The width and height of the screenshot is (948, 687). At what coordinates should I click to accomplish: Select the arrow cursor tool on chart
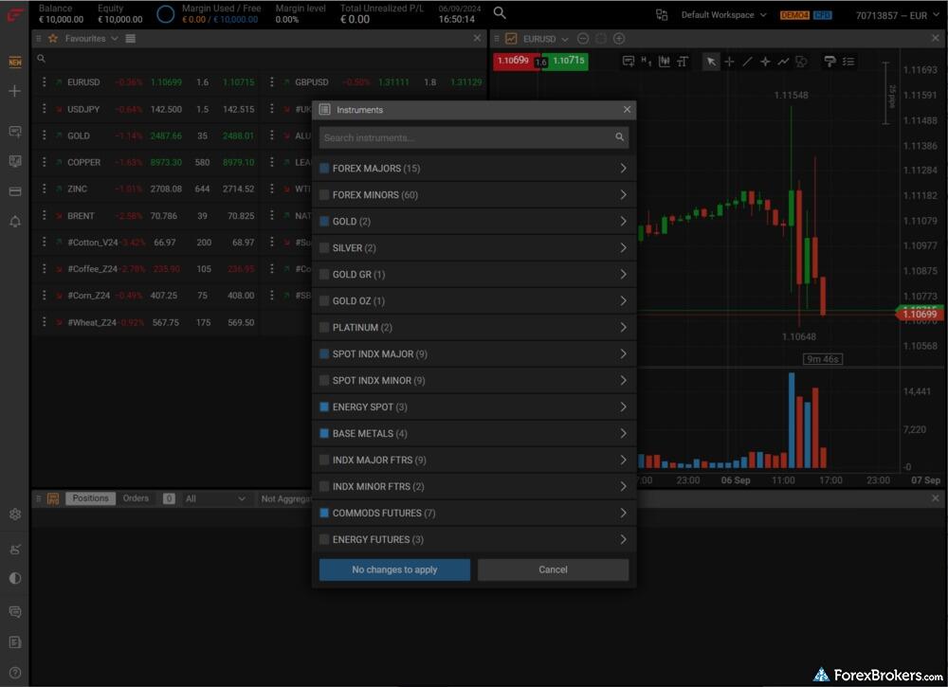click(711, 62)
